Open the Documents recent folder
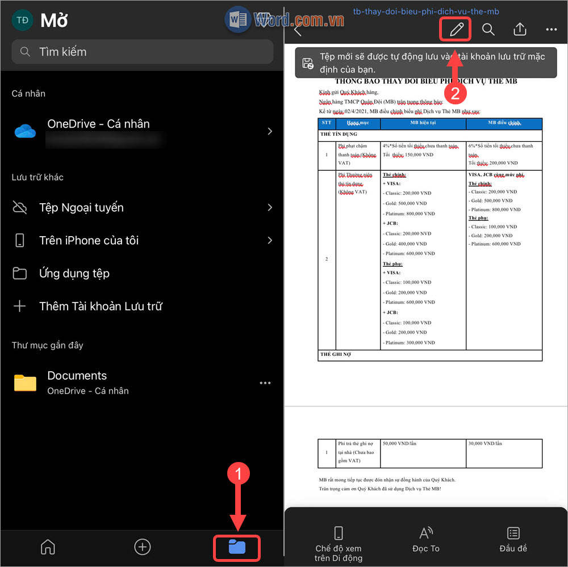The width and height of the screenshot is (568, 567). [x=142, y=383]
